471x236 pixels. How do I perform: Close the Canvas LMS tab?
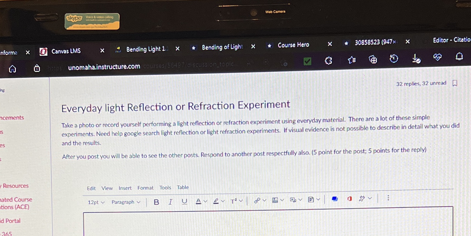(102, 50)
